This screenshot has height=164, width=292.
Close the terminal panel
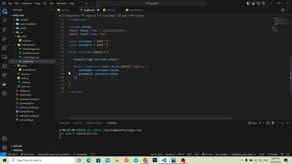click(287, 123)
